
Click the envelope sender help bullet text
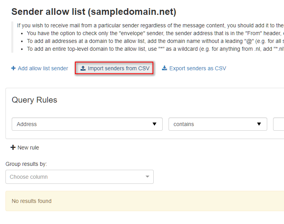(155, 33)
